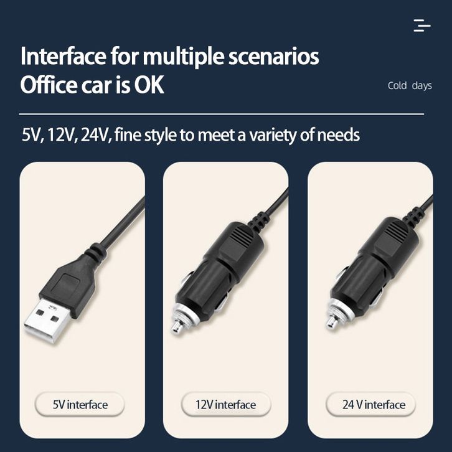Click the Cold days text
This screenshot has width=452, height=452.
coord(410,86)
